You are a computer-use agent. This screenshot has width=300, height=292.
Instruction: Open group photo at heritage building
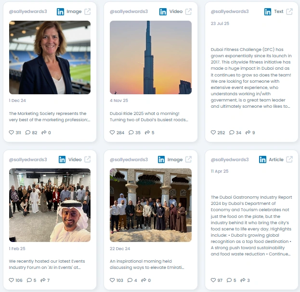[151, 205]
